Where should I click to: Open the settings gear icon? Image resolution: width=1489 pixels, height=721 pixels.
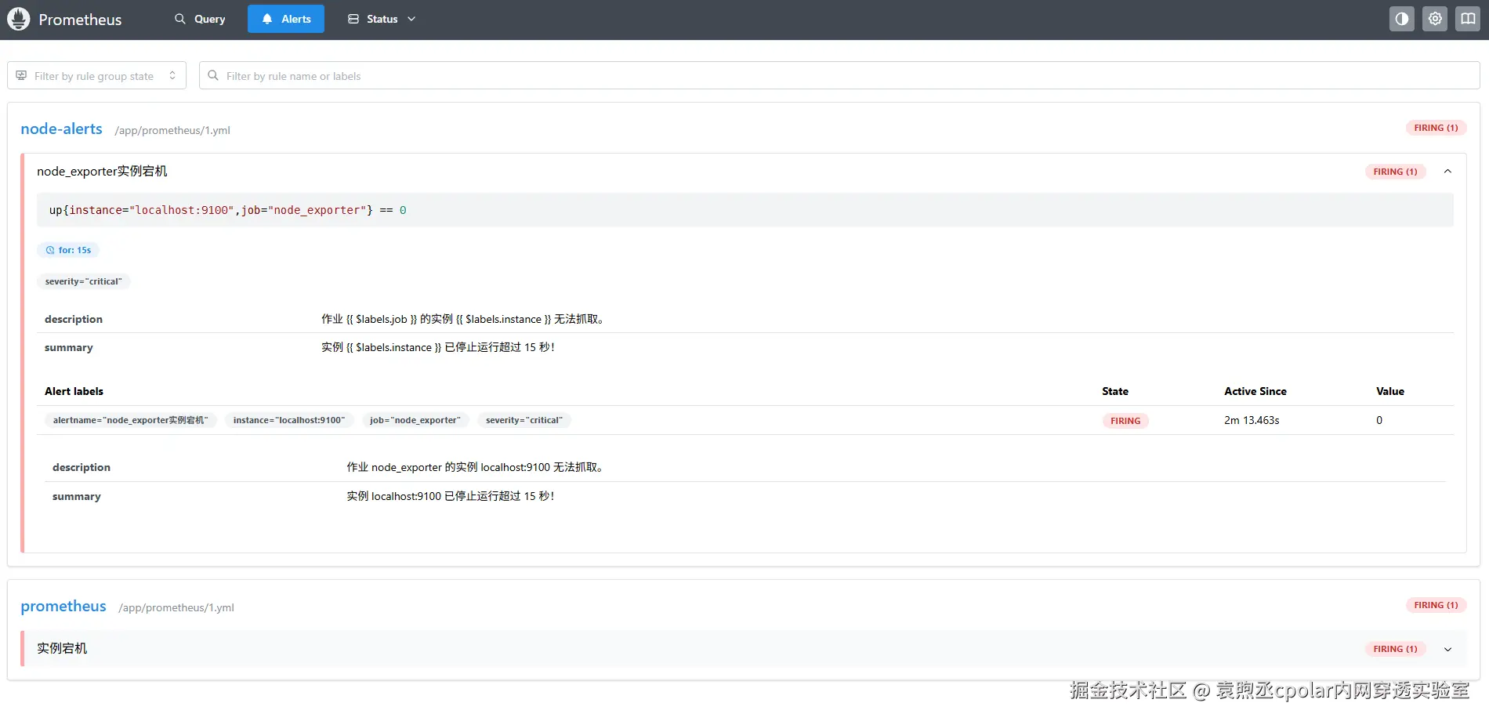point(1435,19)
